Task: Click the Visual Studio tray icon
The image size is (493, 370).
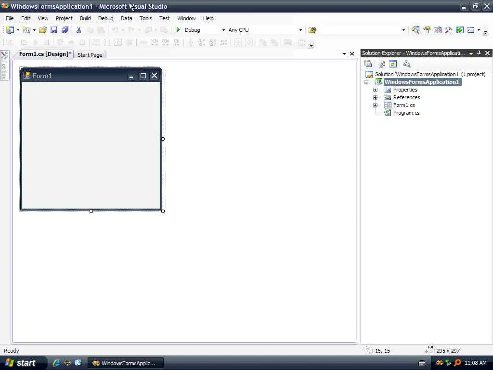Action: 440,363
